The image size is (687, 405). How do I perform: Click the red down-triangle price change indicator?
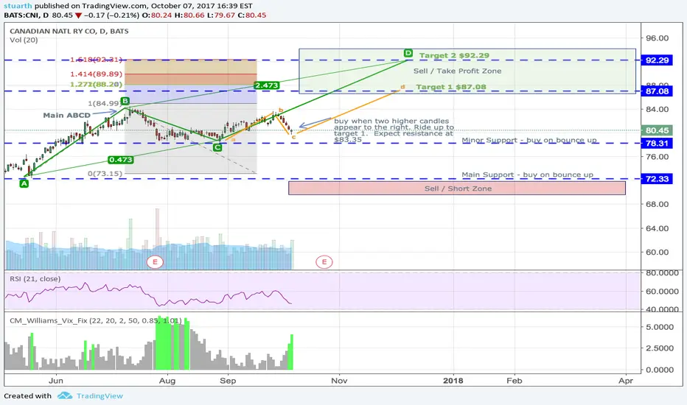tap(78, 15)
